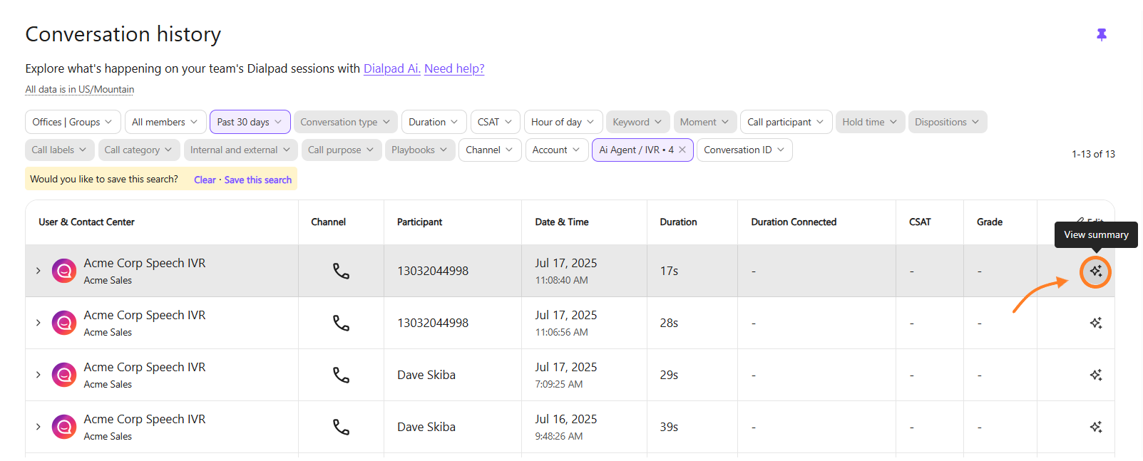Image resolution: width=1143 pixels, height=461 pixels.
Task: Open Dispositions filter dropdown
Action: coord(948,122)
